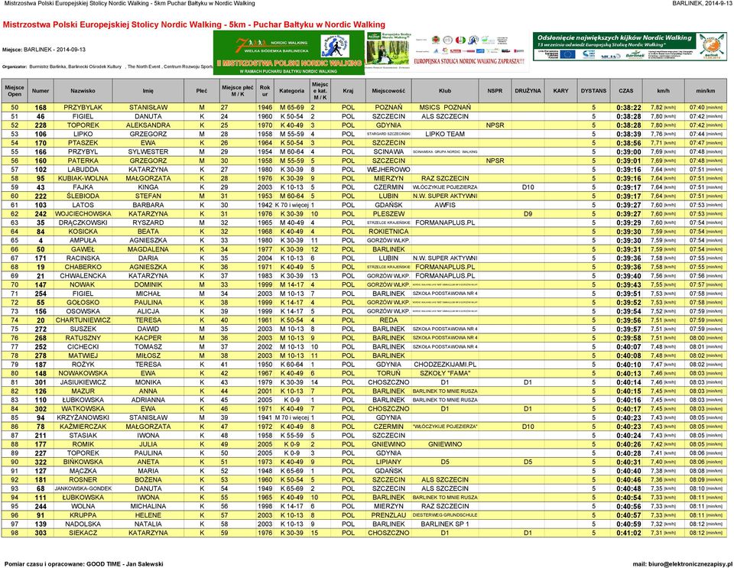Click the BARLINEK SP 1 club cell

(x=445, y=525)
